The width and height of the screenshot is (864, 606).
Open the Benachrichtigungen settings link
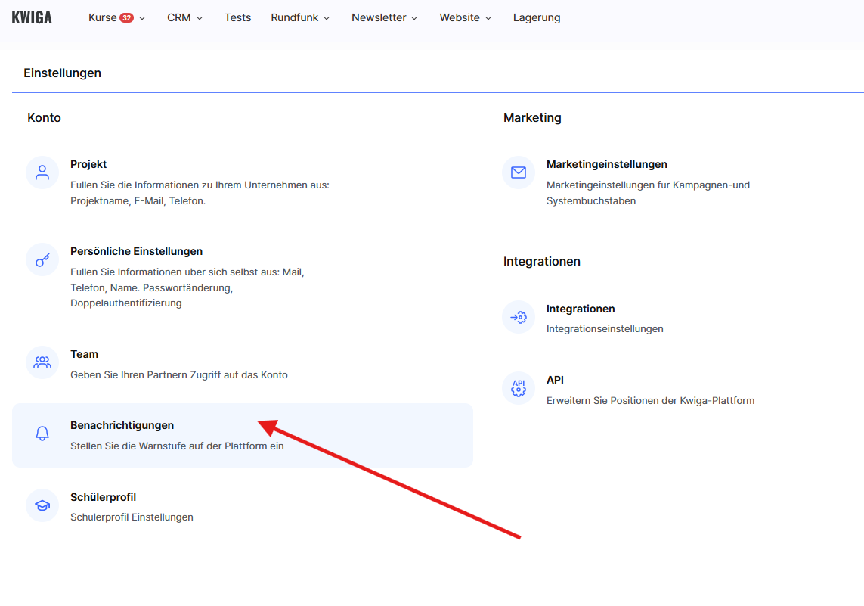click(122, 425)
